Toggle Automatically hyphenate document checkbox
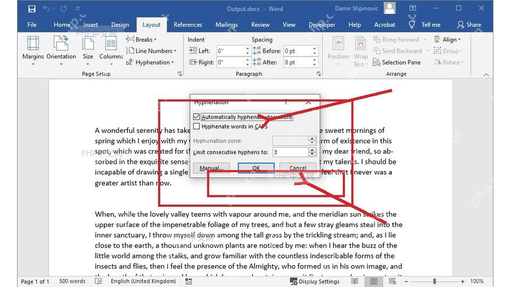 pyautogui.click(x=196, y=117)
